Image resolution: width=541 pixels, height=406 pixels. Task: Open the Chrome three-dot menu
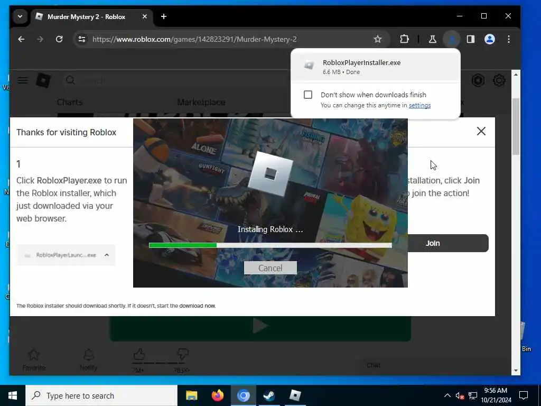pyautogui.click(x=509, y=39)
